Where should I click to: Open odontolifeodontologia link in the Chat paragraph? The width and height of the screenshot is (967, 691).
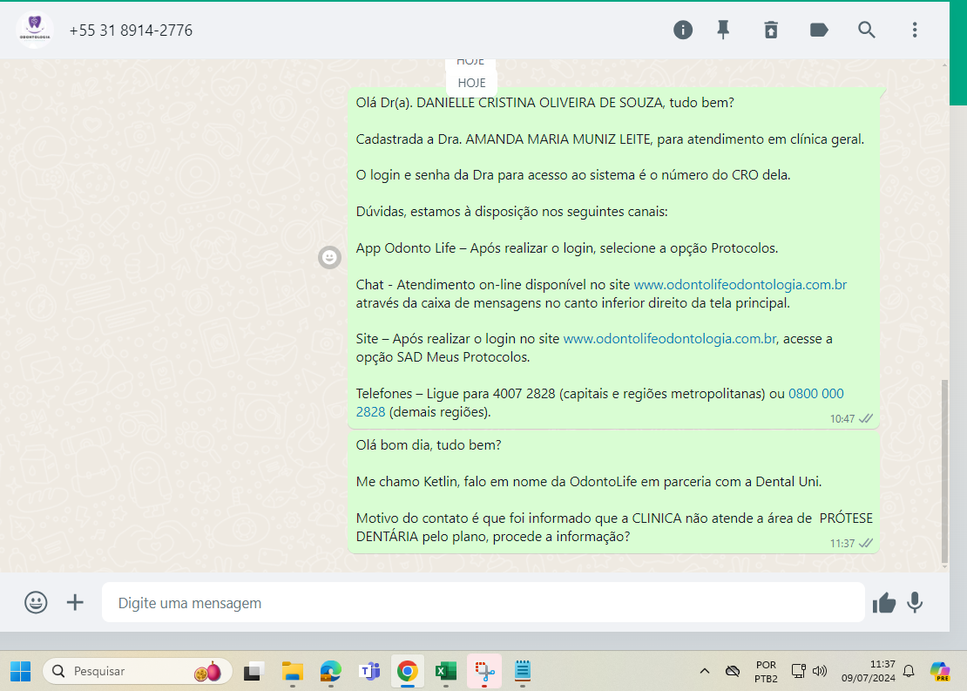tap(740, 284)
